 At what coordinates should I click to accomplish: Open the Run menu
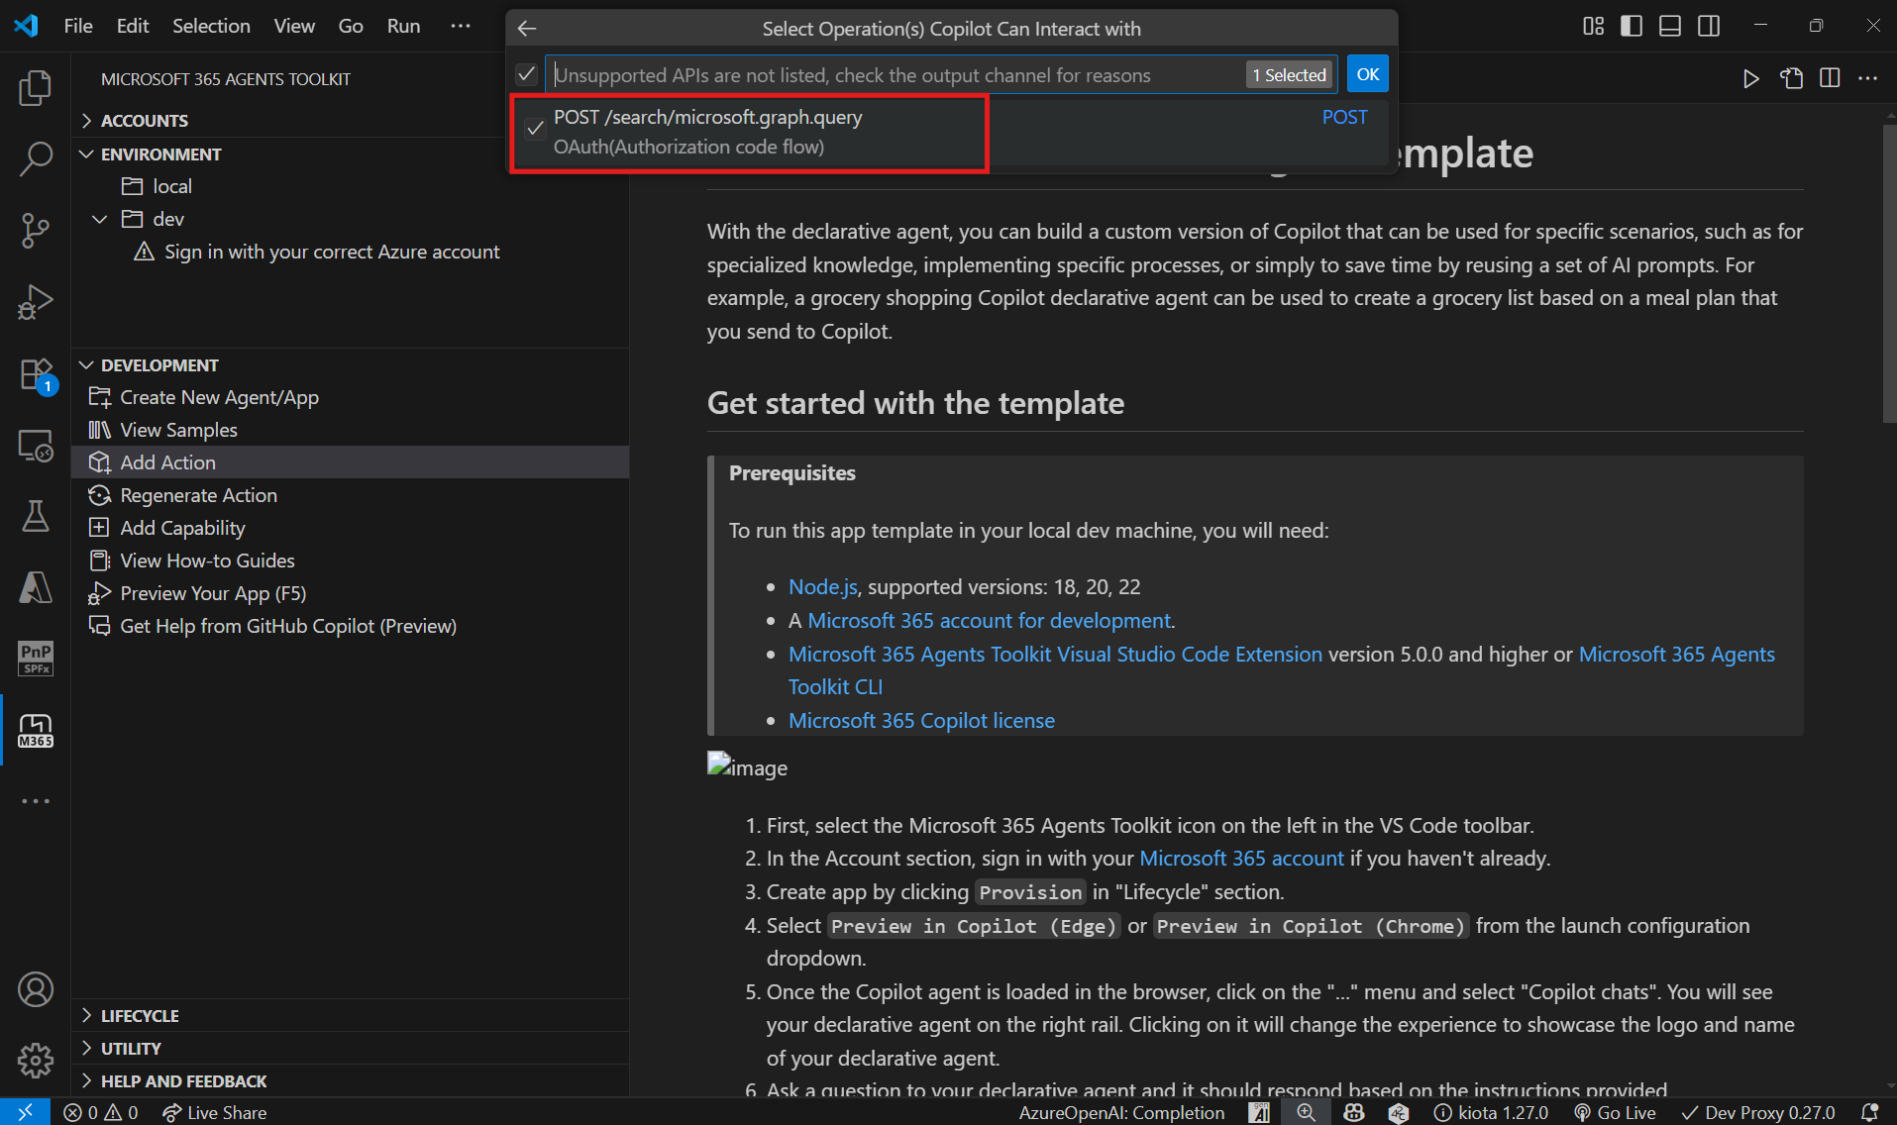point(403,26)
